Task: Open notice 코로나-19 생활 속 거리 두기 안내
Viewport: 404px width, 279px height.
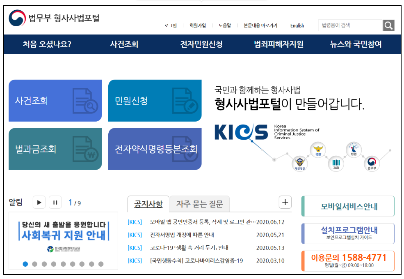Action: pyautogui.click(x=189, y=248)
